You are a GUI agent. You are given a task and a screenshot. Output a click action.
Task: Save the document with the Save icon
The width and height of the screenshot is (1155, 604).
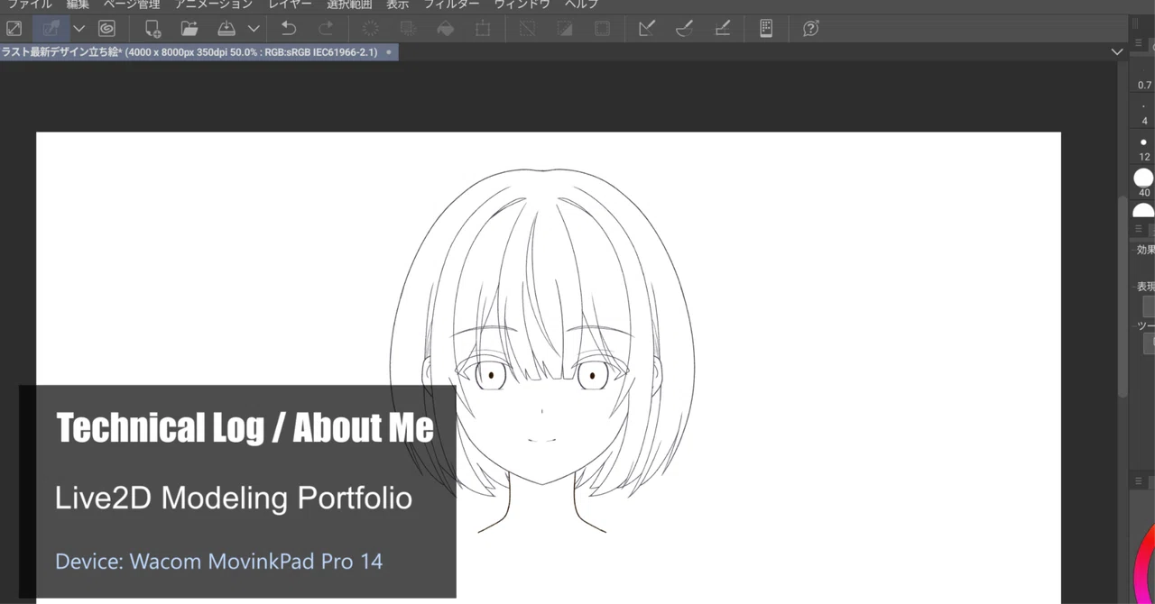226,29
